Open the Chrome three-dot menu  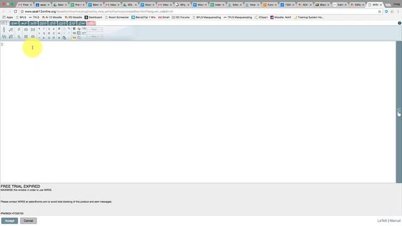tap(398, 11)
